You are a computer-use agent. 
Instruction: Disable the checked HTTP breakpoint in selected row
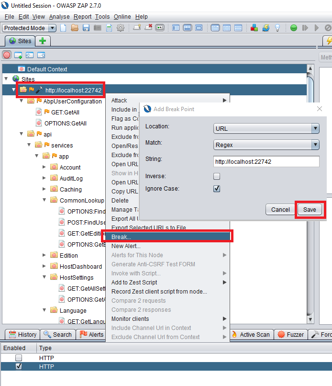19,366
